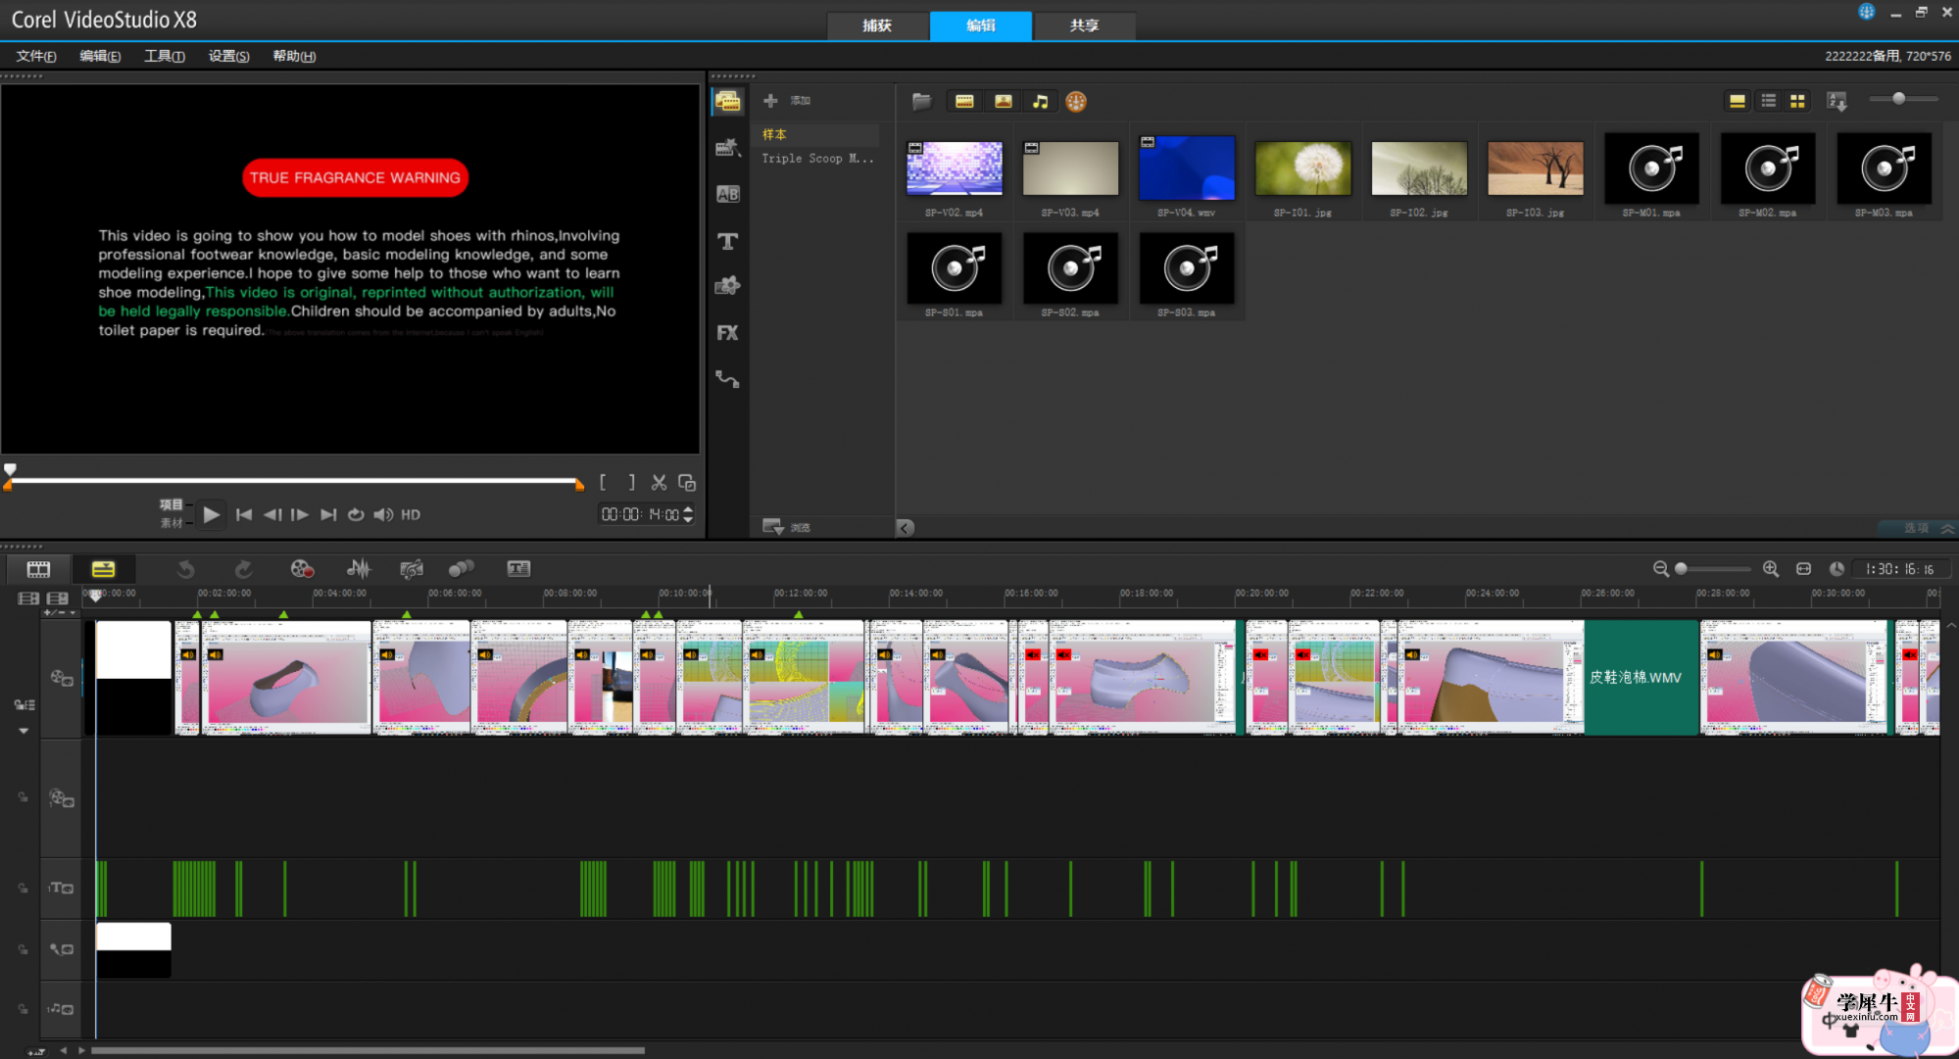Sort clips in the library
Viewport: 1959px width, 1059px height.
pyautogui.click(x=1837, y=101)
